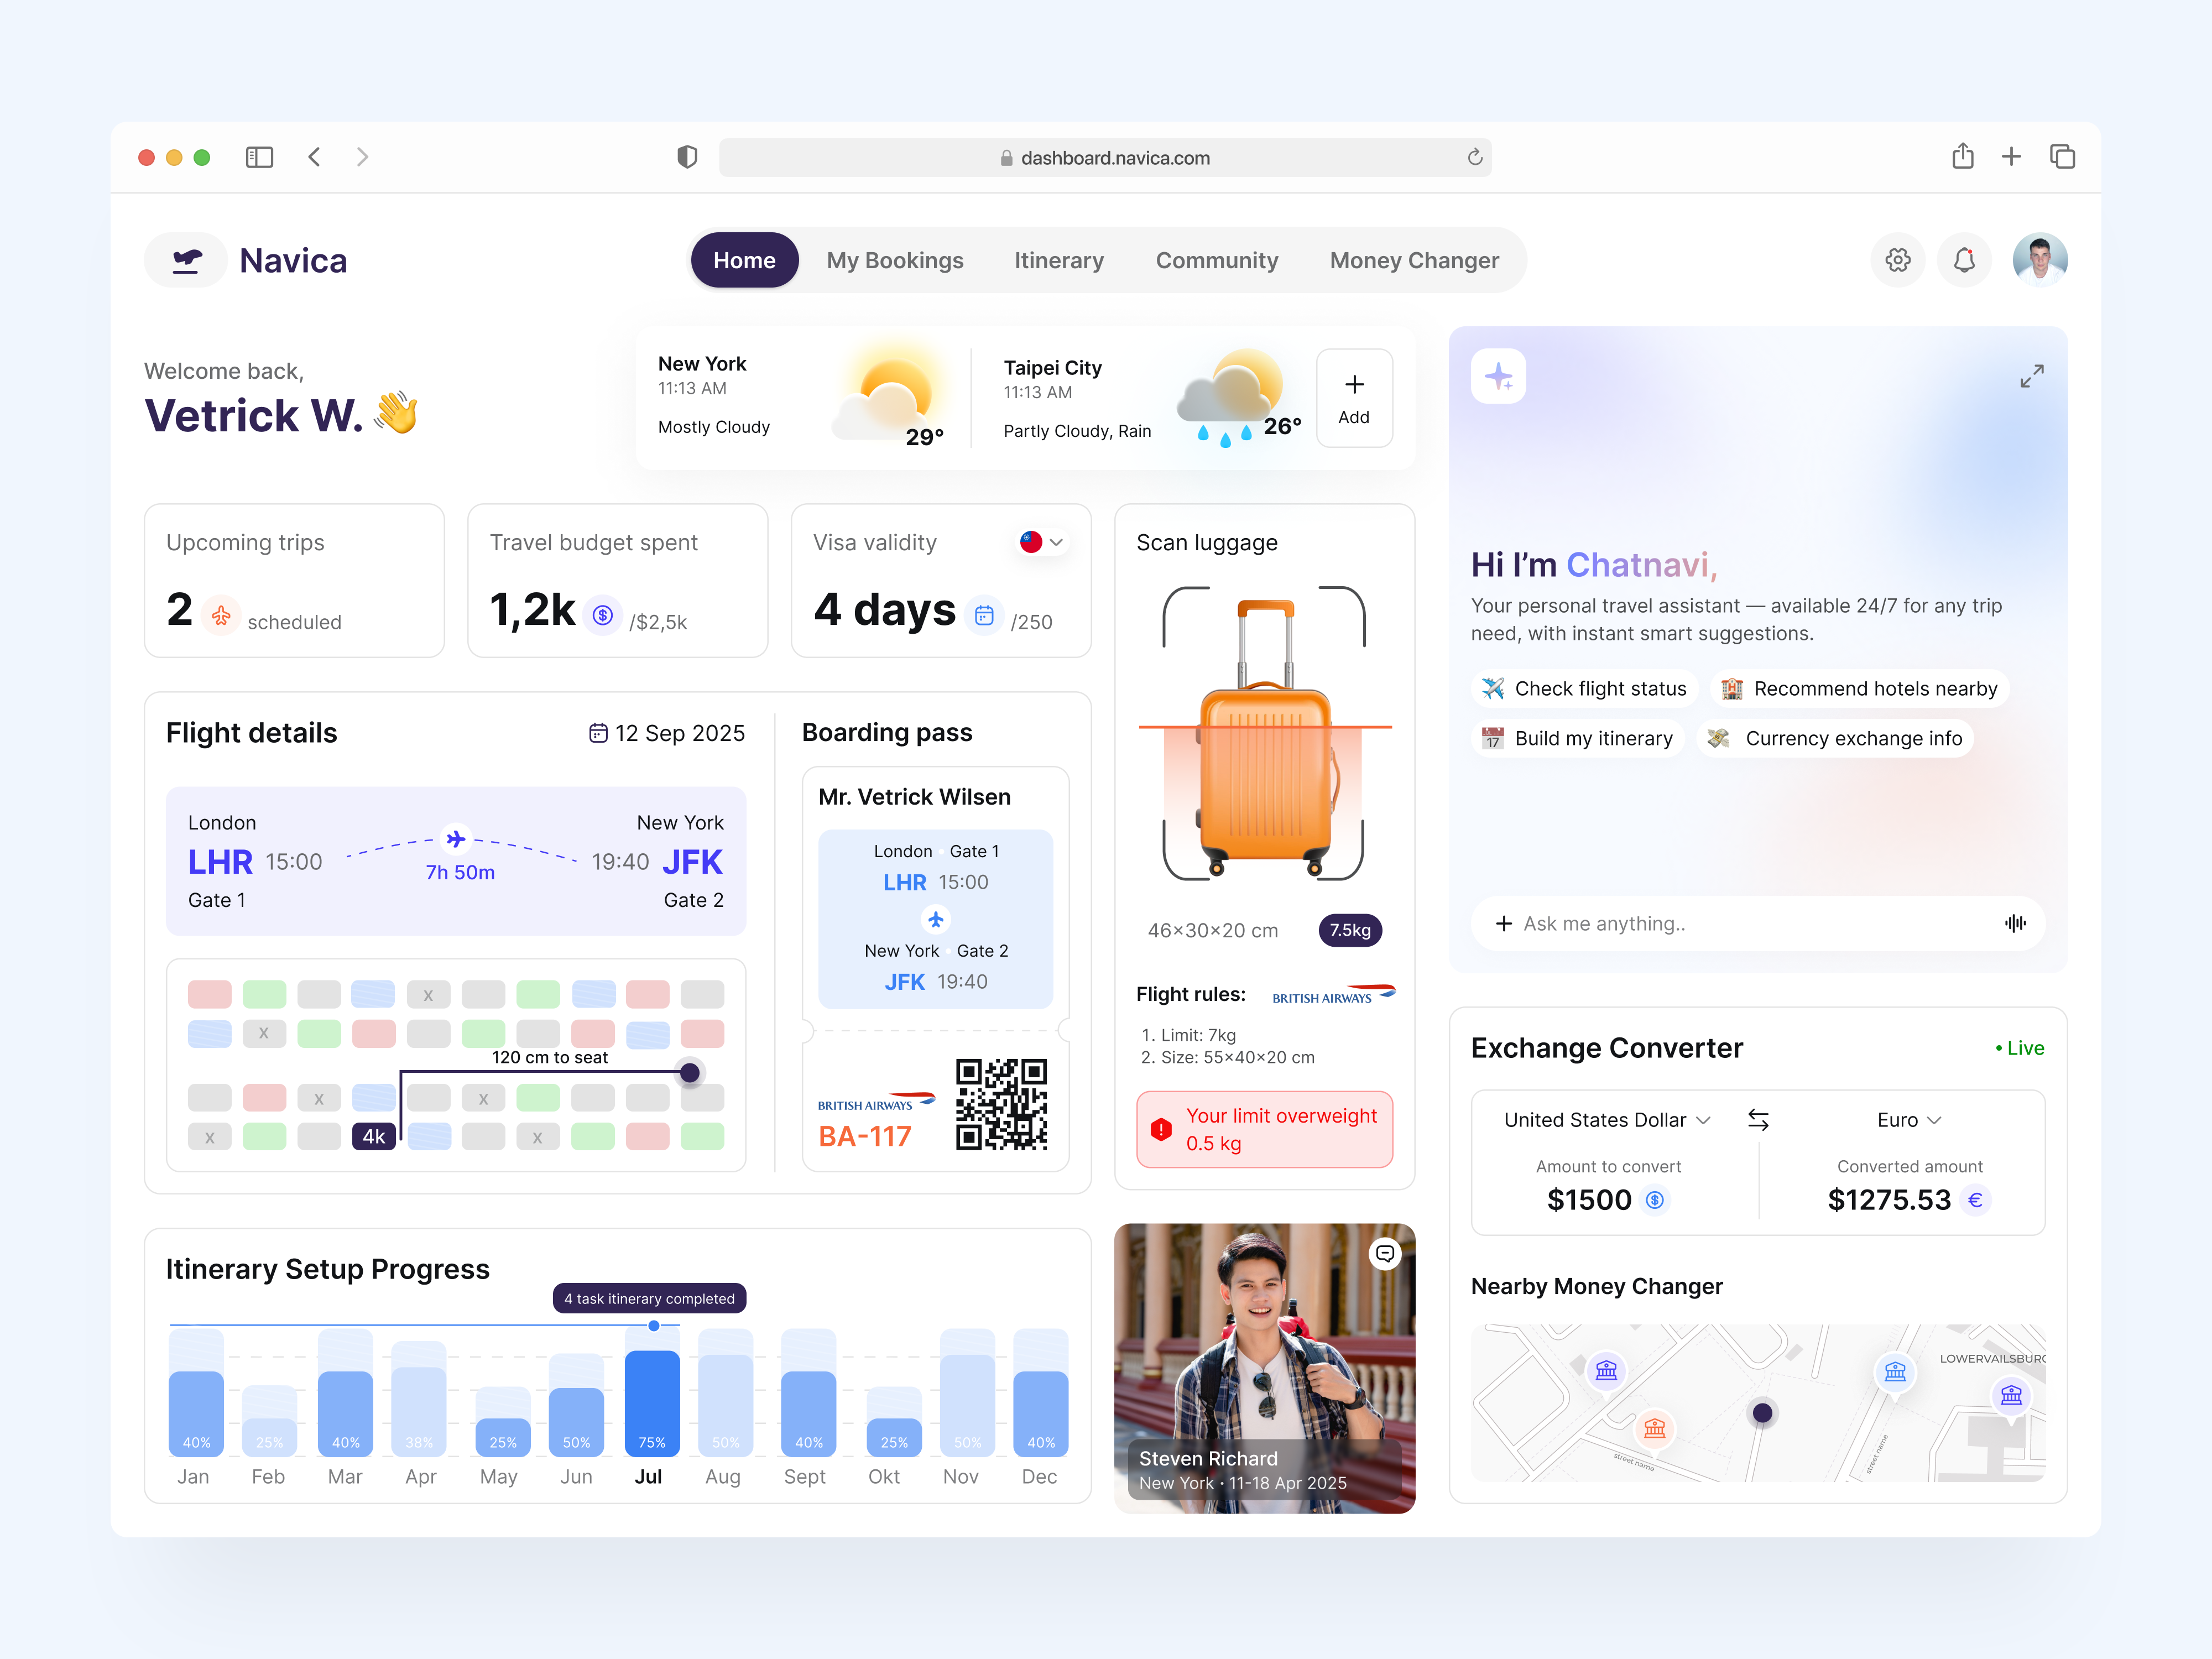Viewport: 2212px width, 1659px height.
Task: Switch to the Money Changer tab
Action: pos(1414,260)
